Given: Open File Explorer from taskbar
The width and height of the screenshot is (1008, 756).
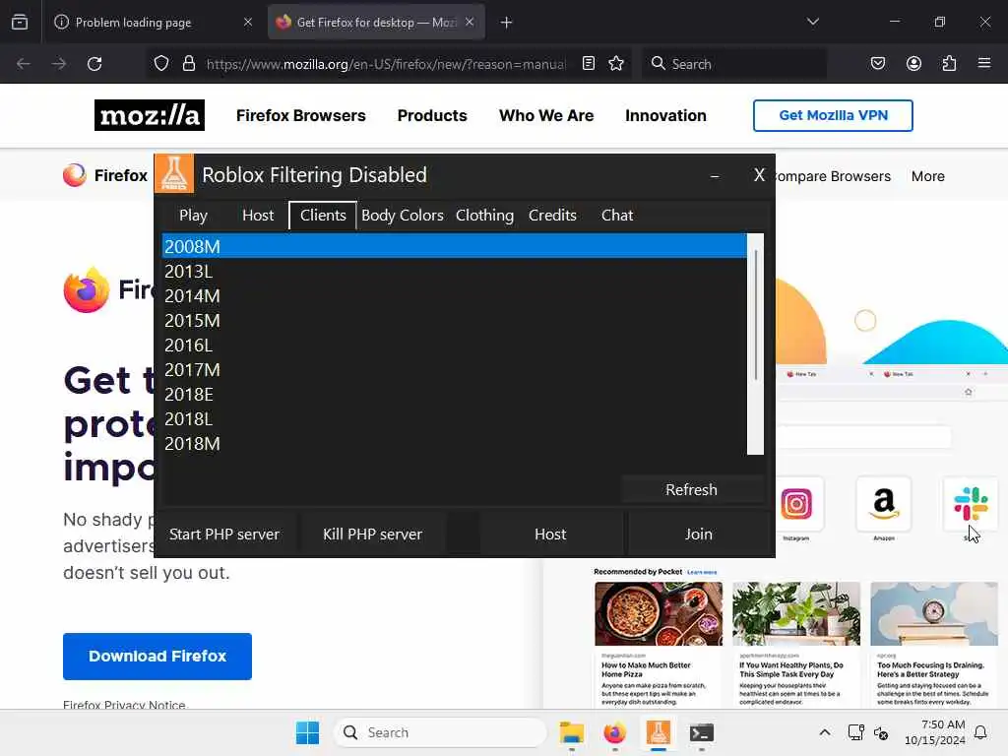Looking at the screenshot, I should [572, 732].
